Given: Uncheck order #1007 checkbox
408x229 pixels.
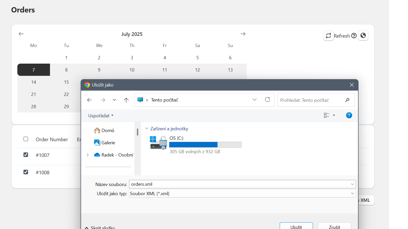Looking at the screenshot, I should (26, 155).
